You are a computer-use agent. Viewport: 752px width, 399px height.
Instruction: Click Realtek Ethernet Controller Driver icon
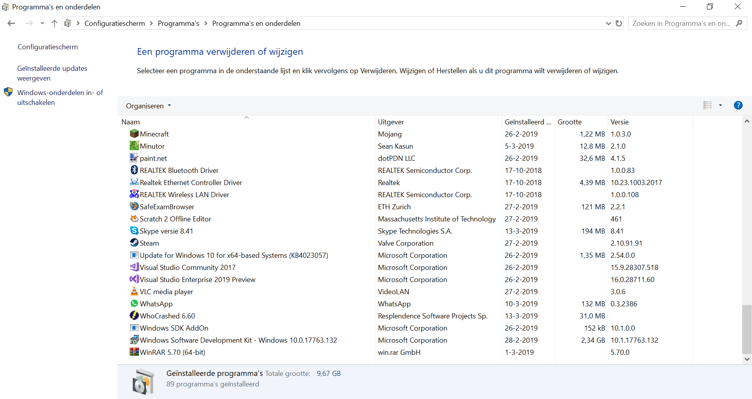134,182
